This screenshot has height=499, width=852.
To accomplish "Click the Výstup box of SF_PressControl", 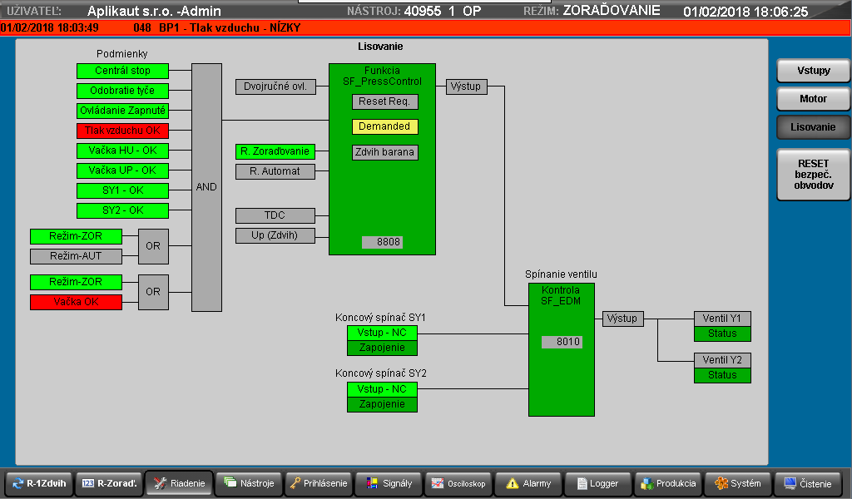I will tap(467, 86).
